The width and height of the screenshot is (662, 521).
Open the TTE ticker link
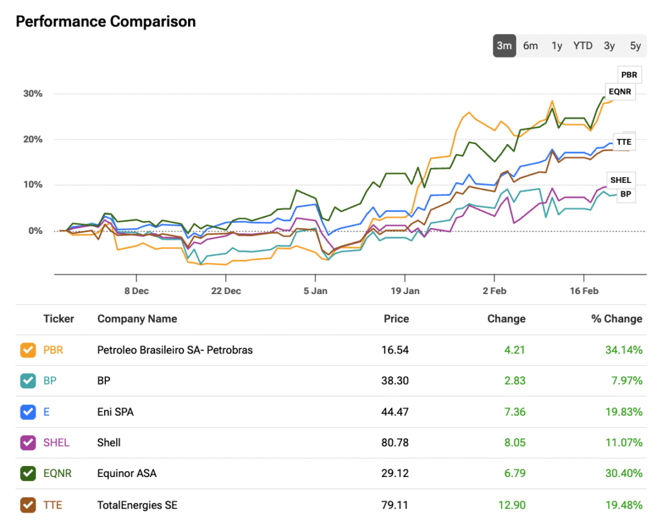click(52, 505)
